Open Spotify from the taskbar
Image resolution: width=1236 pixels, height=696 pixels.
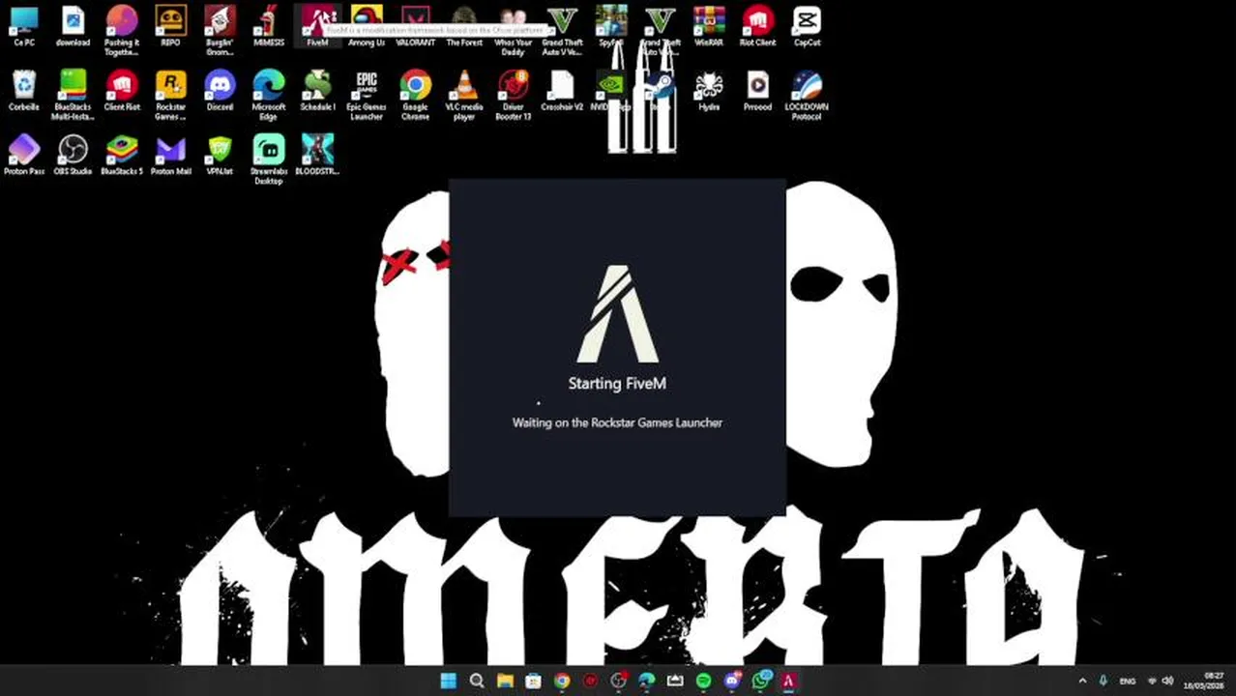pyautogui.click(x=703, y=681)
